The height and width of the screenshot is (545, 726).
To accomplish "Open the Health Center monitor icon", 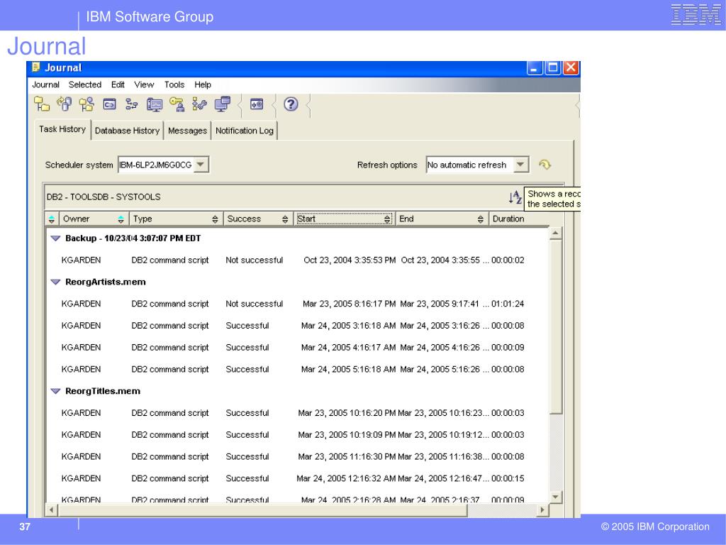I will (155, 104).
